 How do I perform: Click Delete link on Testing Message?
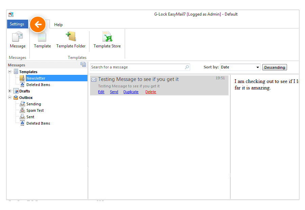pos(151,92)
